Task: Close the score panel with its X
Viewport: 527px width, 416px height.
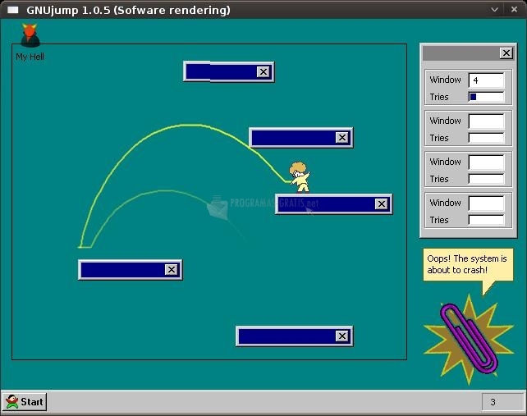Action: pos(506,53)
